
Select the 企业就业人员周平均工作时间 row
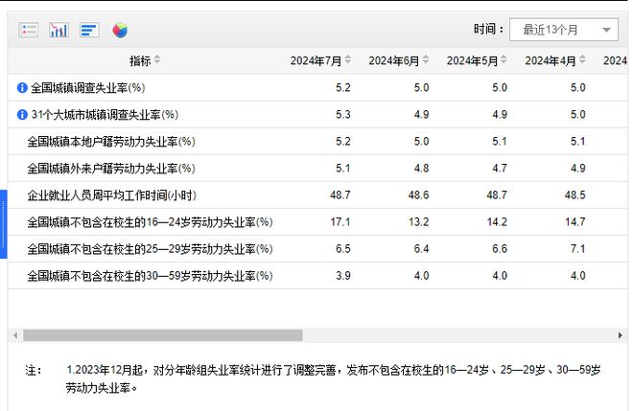tap(317, 195)
